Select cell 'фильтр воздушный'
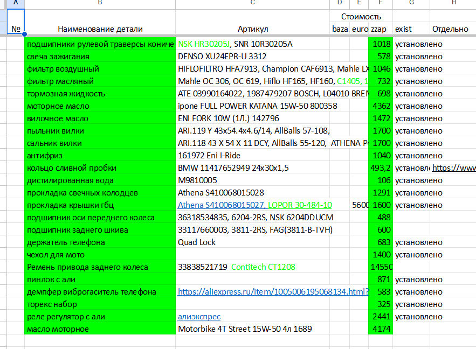Viewport: 476px width, 349px height. (x=100, y=69)
